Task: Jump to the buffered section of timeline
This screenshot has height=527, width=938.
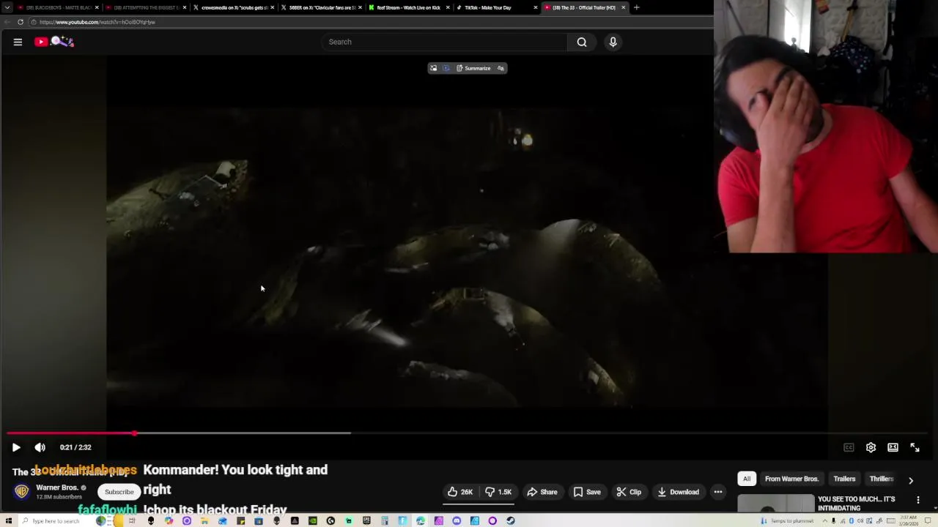Action: click(242, 433)
